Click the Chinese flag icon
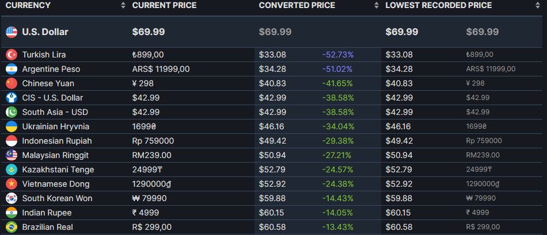The height and width of the screenshot is (235, 547). click(x=11, y=83)
